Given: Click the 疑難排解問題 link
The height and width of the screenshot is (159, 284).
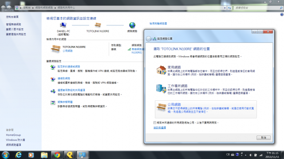Looking at the screenshot, I should [x=65, y=102].
